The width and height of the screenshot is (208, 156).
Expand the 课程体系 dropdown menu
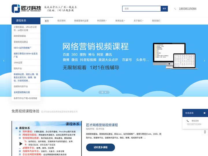click(26, 21)
